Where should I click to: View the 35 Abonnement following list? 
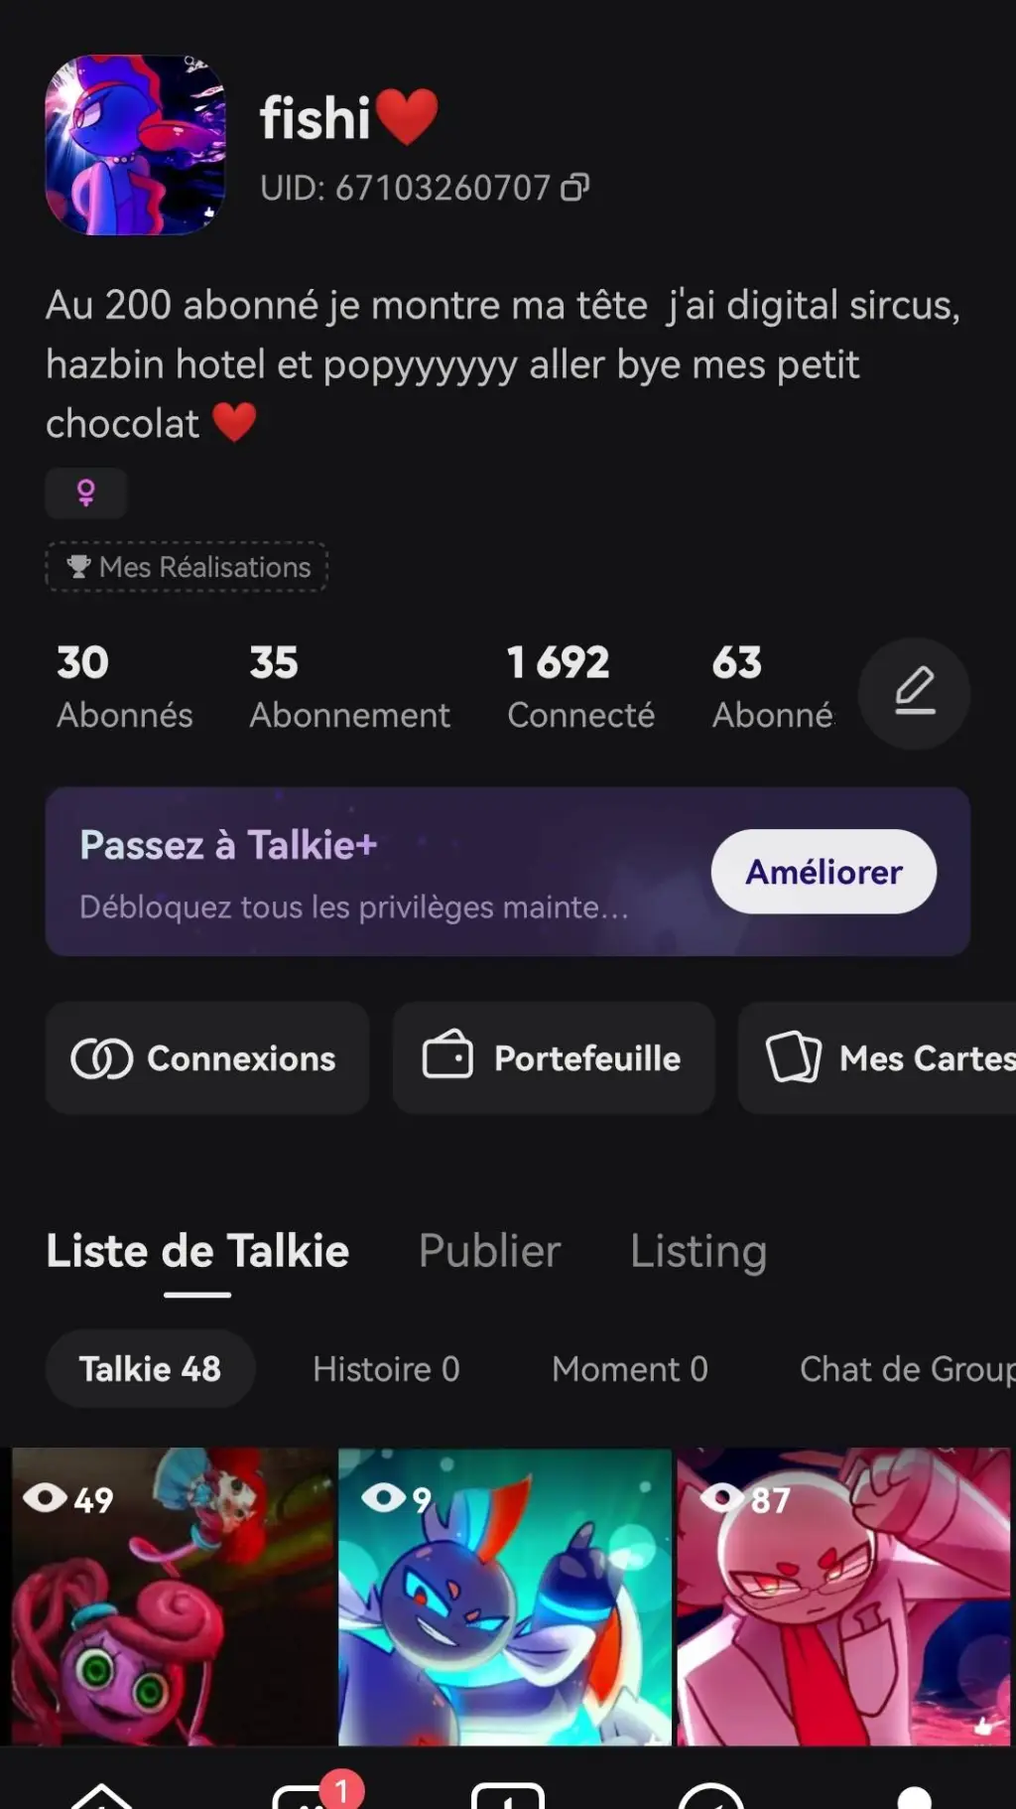point(348,687)
